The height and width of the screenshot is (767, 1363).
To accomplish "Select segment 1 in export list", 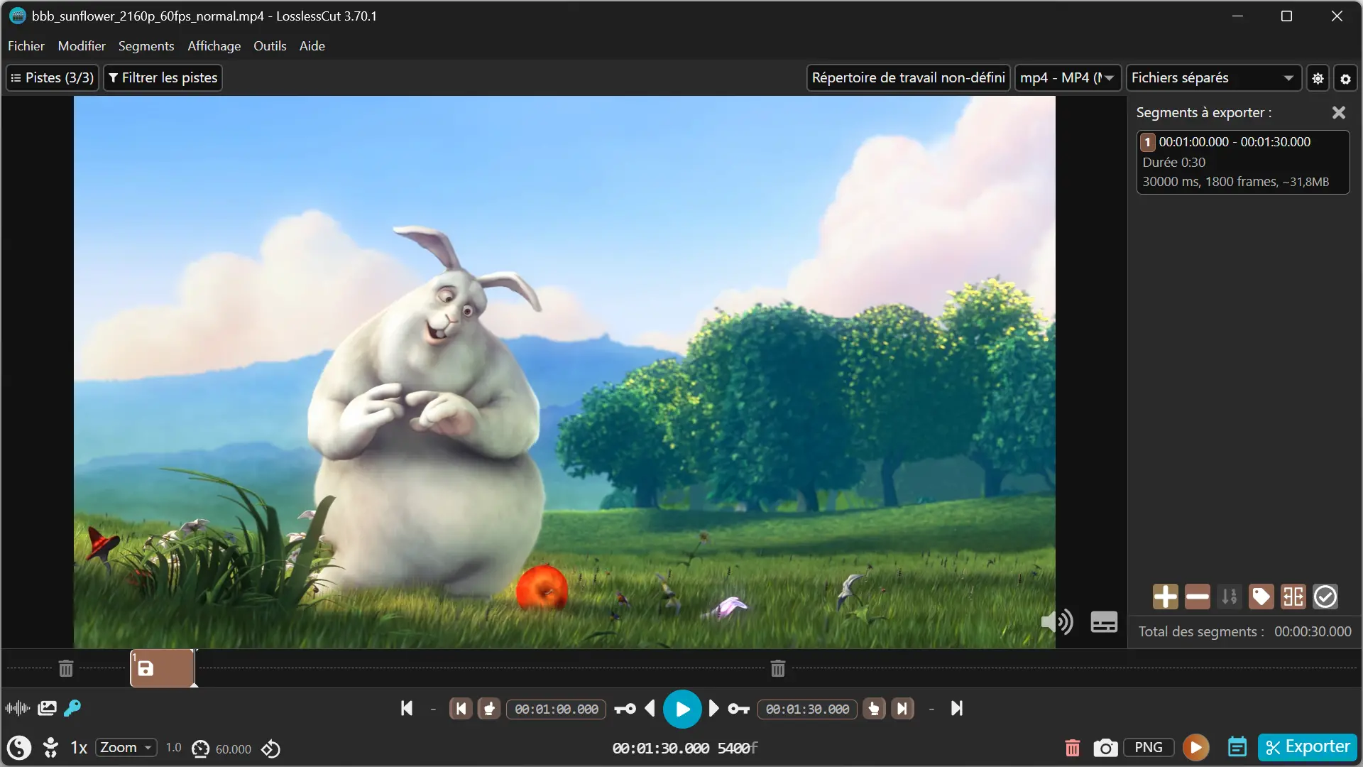I will pos(1242,162).
